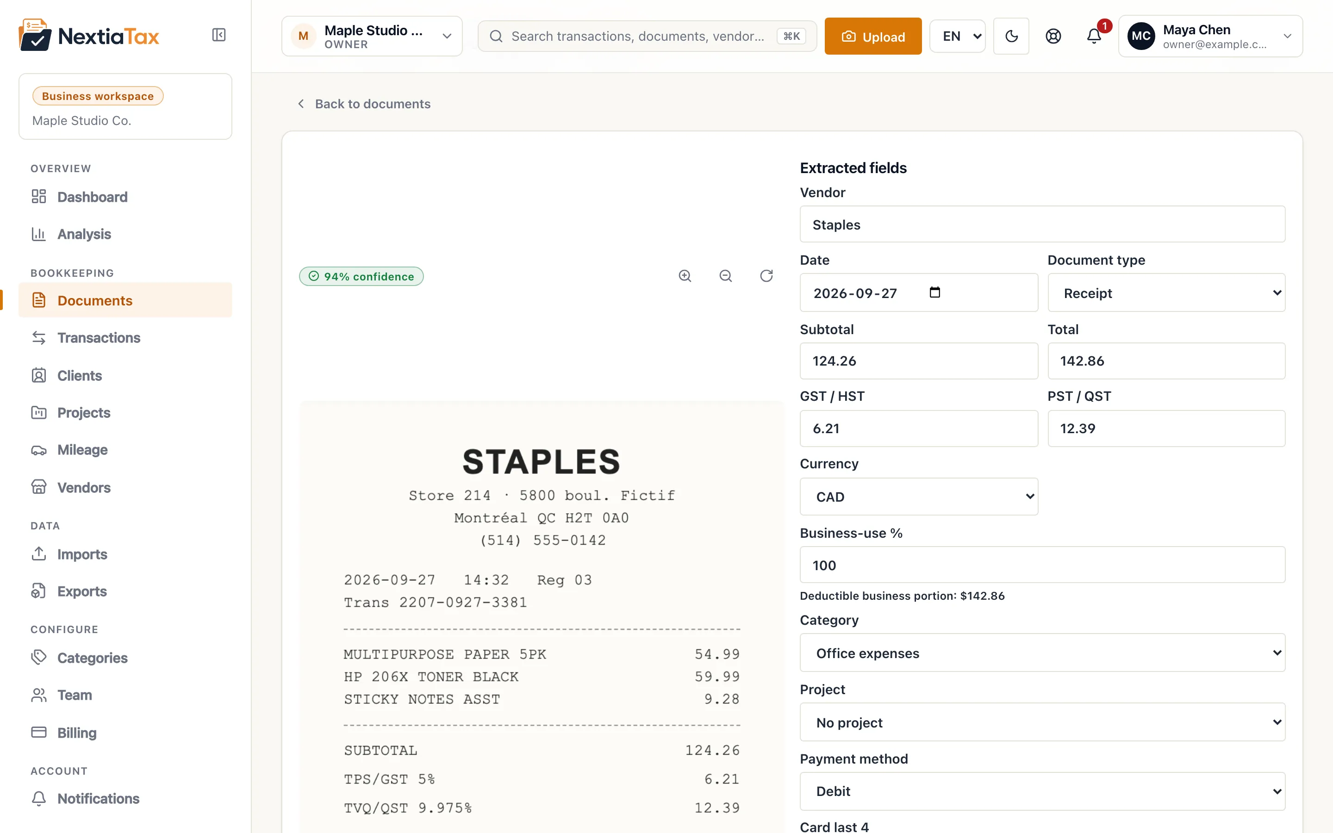The height and width of the screenshot is (833, 1333).
Task: Open Projects section
Action: [125, 413]
